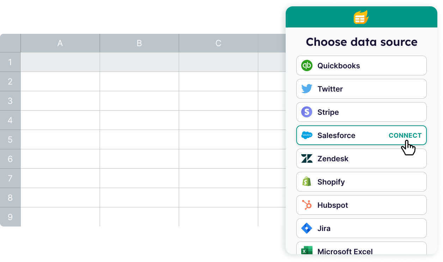Click the Shopify bag icon

coord(307,182)
